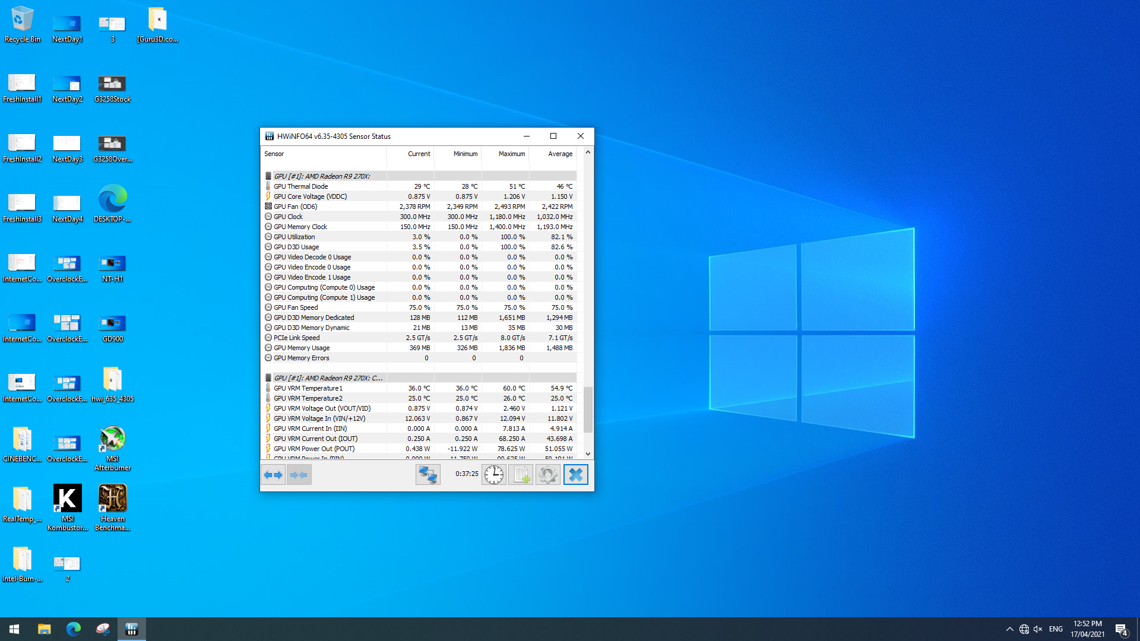The width and height of the screenshot is (1140, 641).
Task: Click the Maximum column header
Action: coord(505,154)
